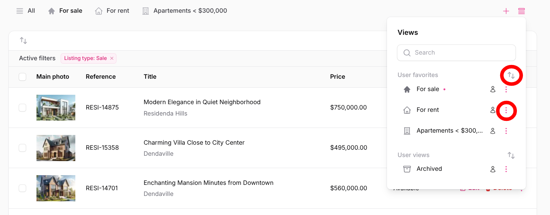The height and width of the screenshot is (215, 550).
Task: Reorder User views with sort arrows
Action: click(511, 155)
